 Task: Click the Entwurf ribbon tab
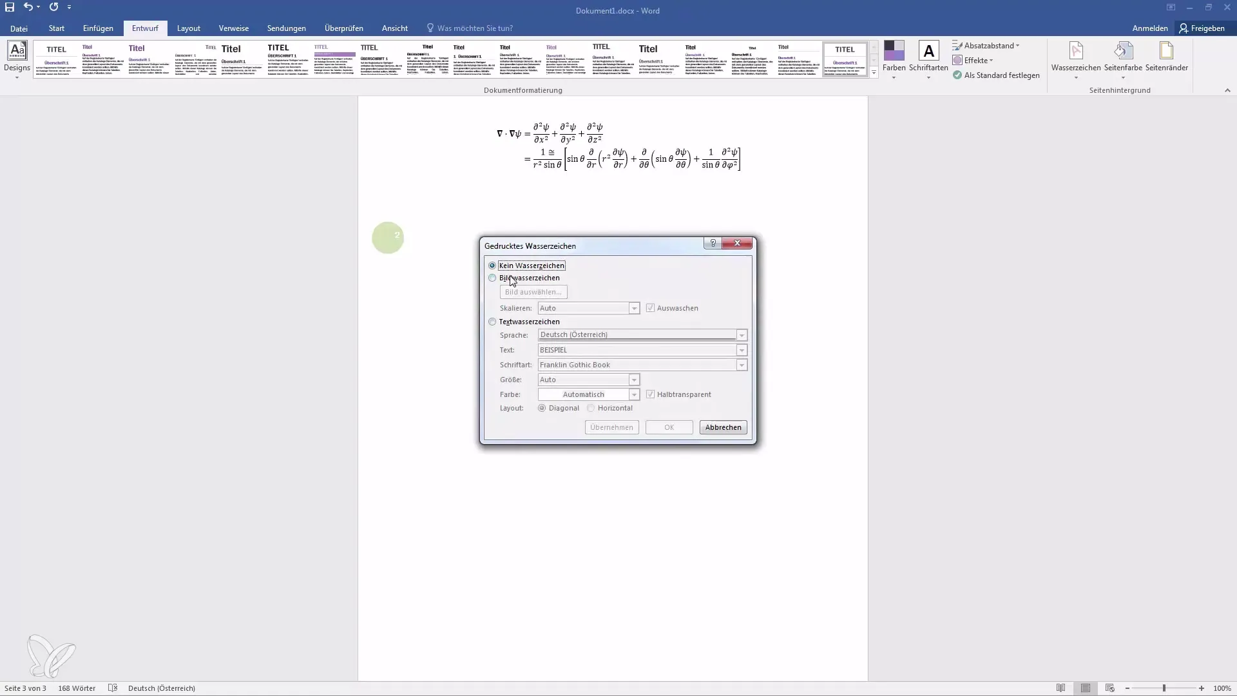144,28
